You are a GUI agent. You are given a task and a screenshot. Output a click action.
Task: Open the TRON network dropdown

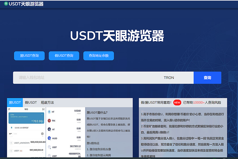[x=169, y=78]
